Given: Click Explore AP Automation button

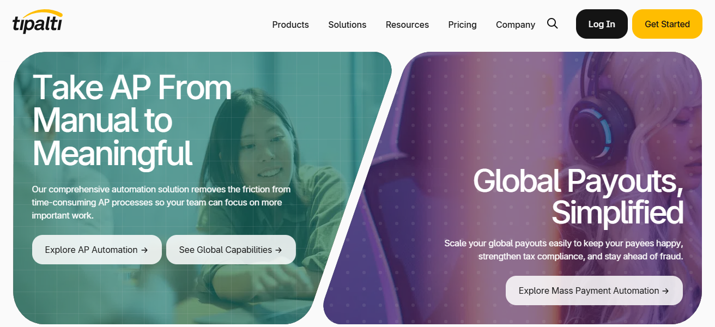Looking at the screenshot, I should pyautogui.click(x=97, y=250).
